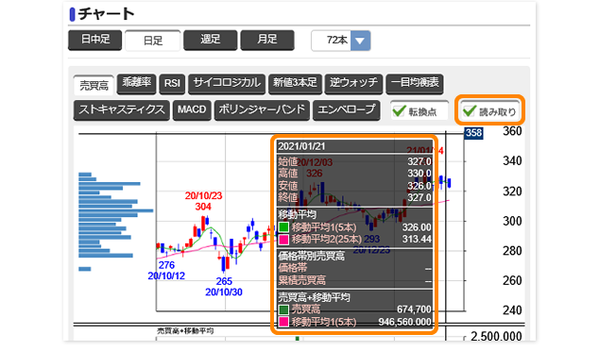Show the 逆ウォッチ chart
Screen dimensions: 599x351
(353, 84)
